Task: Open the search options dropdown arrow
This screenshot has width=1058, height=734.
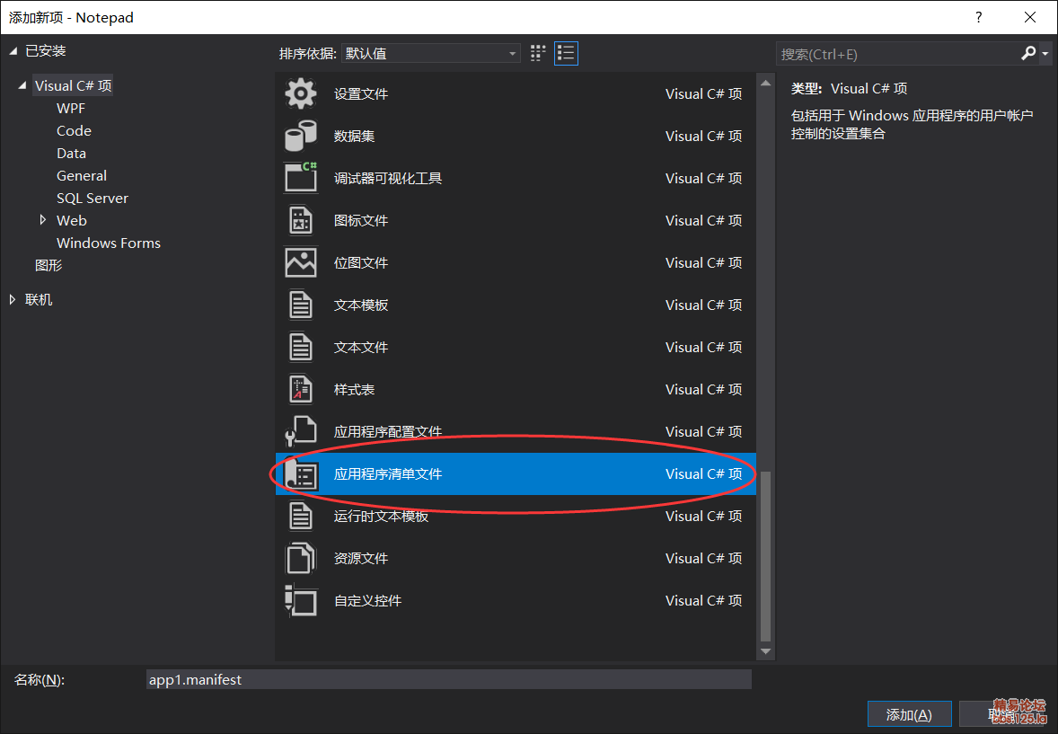Action: 1045,53
